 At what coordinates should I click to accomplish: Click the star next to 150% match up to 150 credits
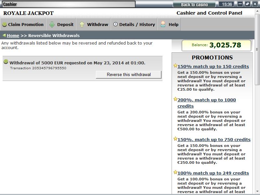[175, 66]
